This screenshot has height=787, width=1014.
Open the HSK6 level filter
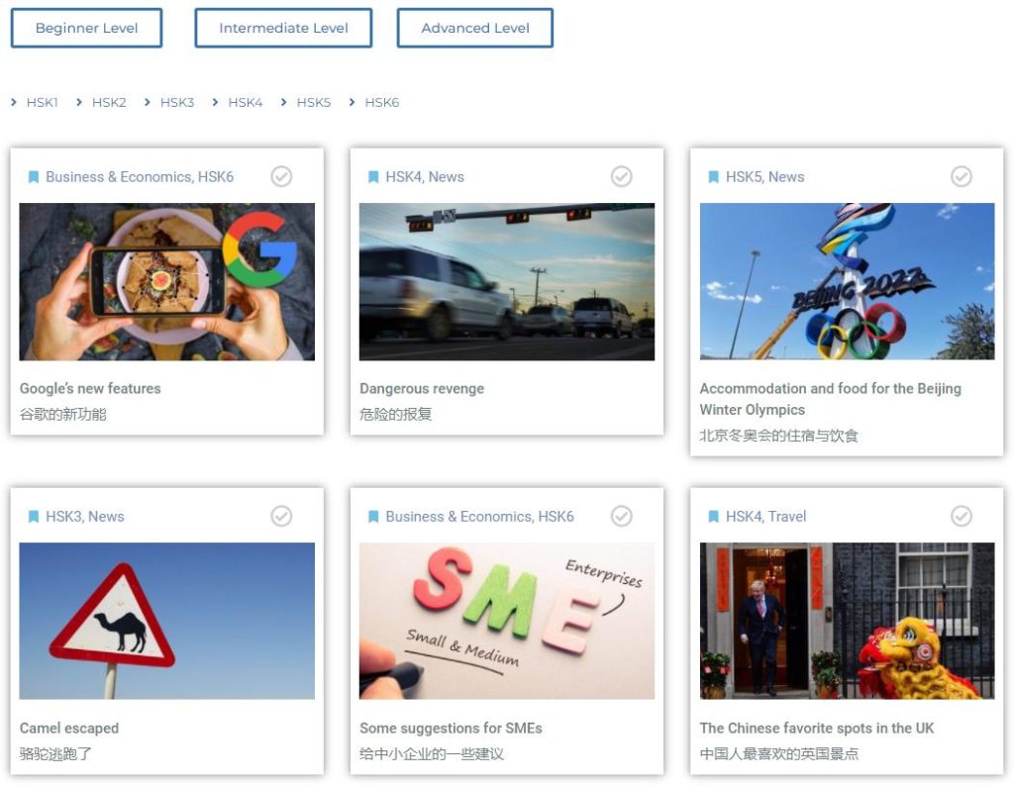381,102
